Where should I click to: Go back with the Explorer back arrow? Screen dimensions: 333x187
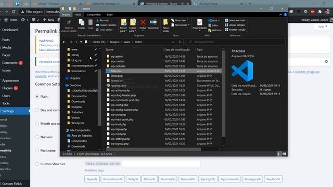click(64, 42)
